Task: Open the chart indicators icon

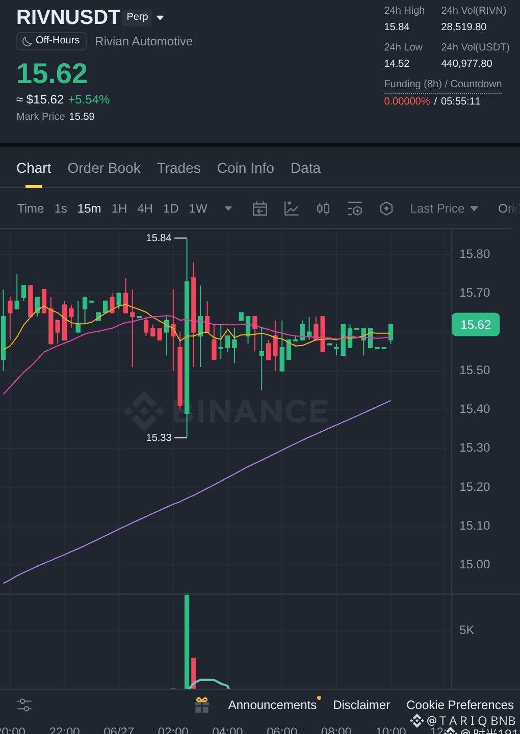Action: coord(292,208)
